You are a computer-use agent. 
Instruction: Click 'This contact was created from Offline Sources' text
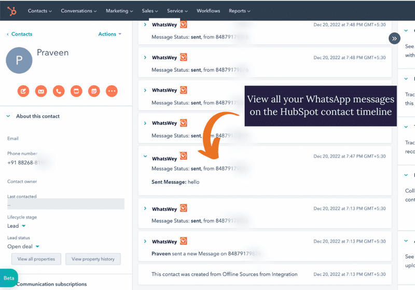click(225, 274)
